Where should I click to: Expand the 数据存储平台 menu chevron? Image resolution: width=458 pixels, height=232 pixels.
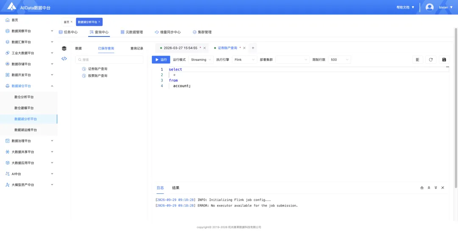coord(52,64)
